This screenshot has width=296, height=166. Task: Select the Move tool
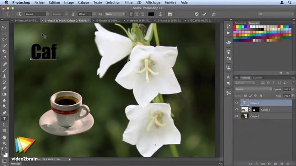(x=4, y=28)
